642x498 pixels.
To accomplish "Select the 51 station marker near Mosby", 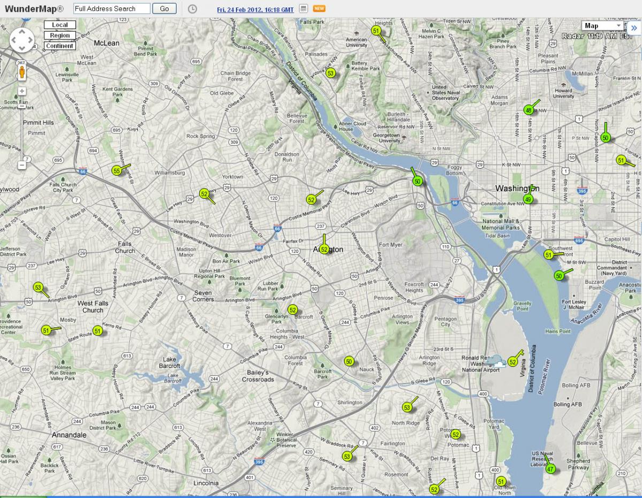I will tap(46, 330).
